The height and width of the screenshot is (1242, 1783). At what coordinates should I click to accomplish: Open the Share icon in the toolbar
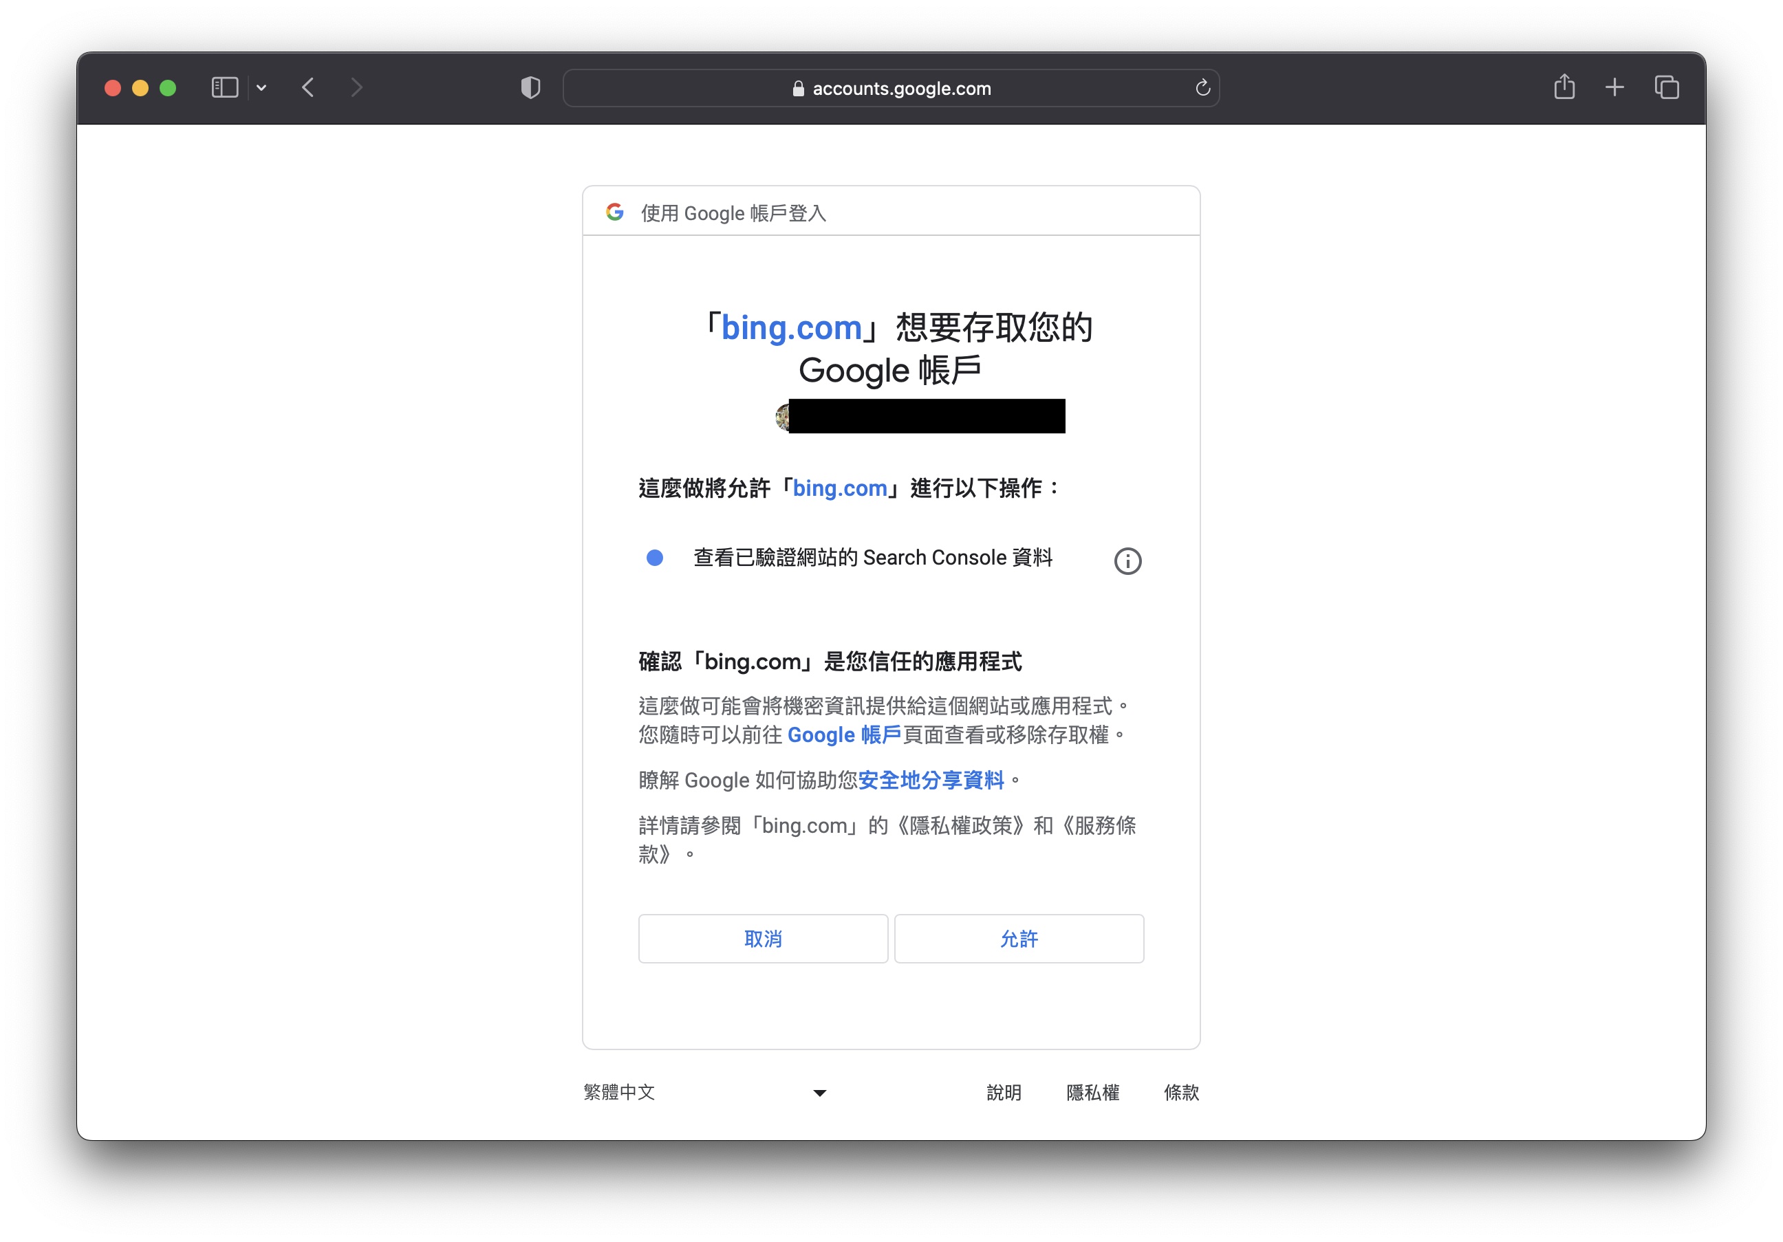pos(1564,87)
